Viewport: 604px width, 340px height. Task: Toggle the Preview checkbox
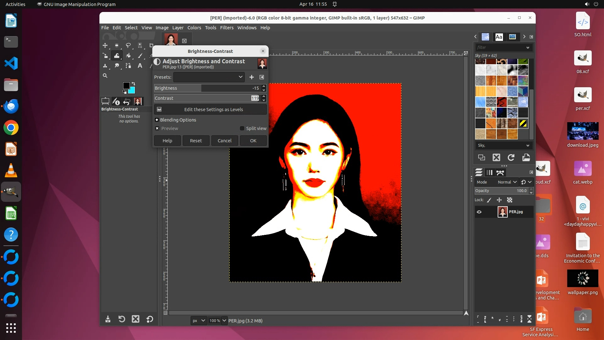coord(157,128)
